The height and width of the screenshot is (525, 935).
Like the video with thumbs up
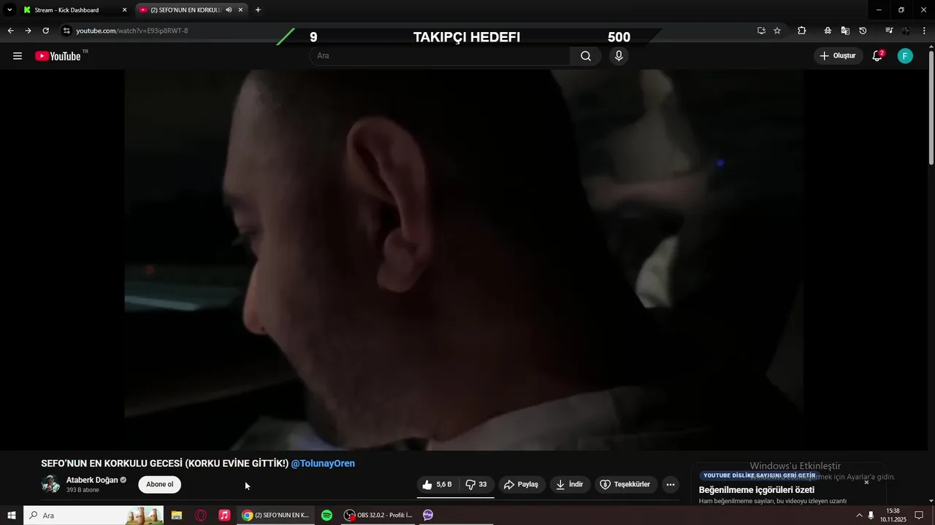coord(438,484)
